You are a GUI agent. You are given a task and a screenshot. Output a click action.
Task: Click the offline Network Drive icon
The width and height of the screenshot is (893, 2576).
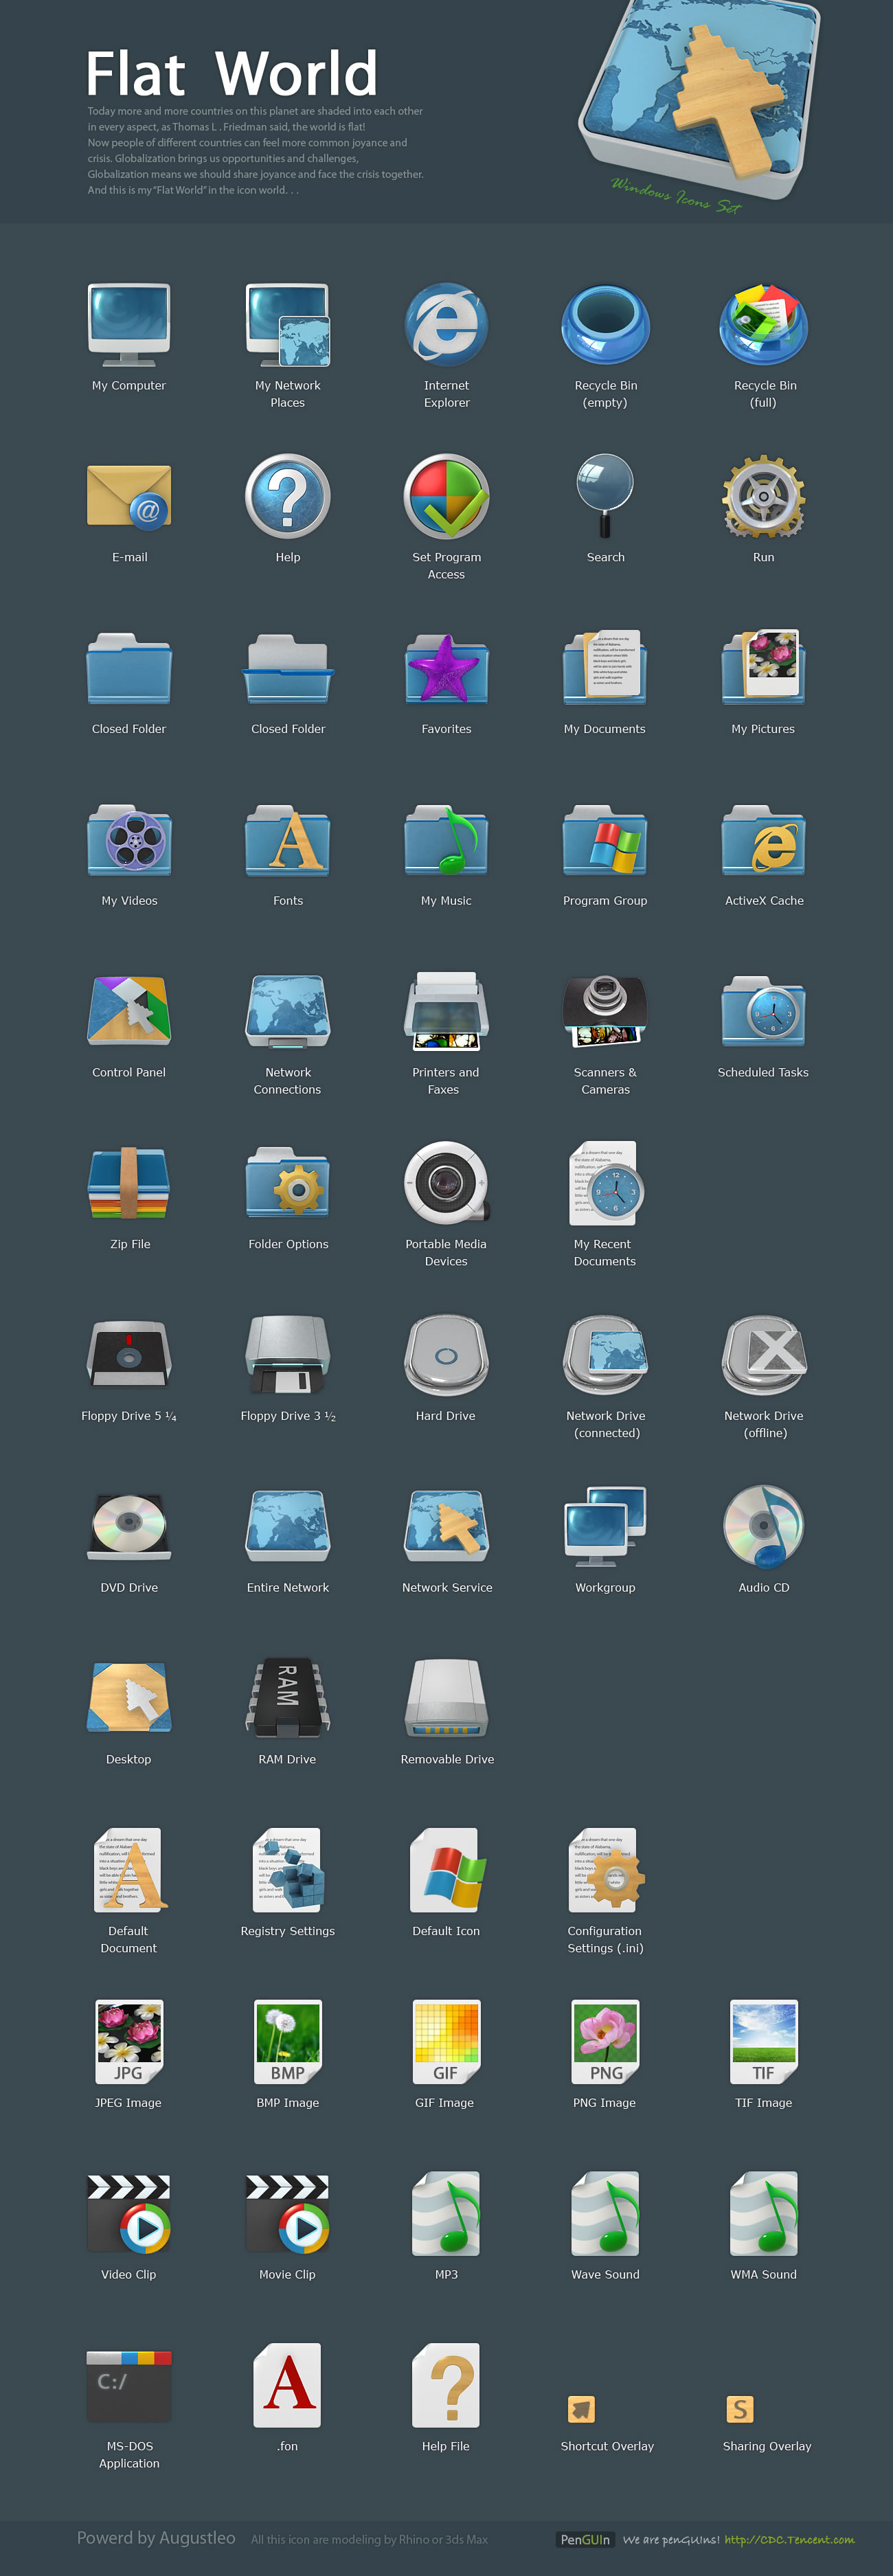pos(764,1355)
